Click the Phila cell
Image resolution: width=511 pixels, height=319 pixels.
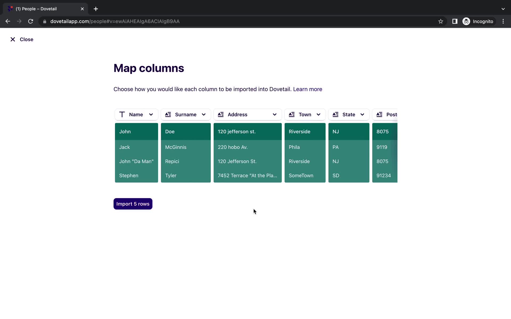pyautogui.click(x=305, y=147)
